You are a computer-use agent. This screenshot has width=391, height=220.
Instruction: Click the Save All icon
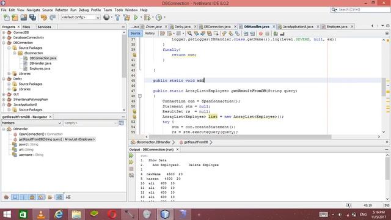(32, 18)
